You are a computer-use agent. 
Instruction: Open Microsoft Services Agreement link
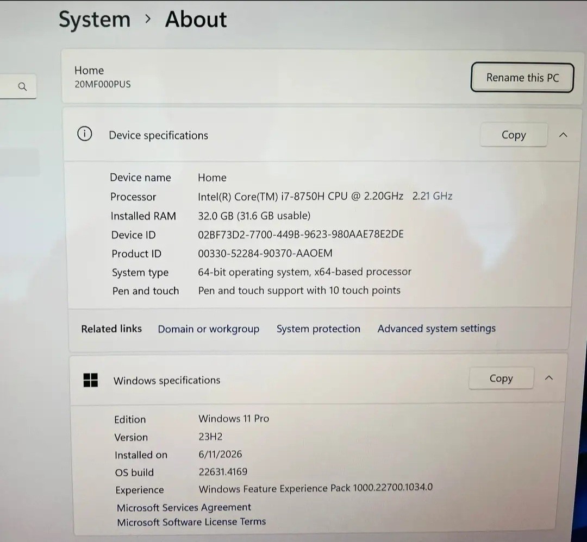point(184,507)
